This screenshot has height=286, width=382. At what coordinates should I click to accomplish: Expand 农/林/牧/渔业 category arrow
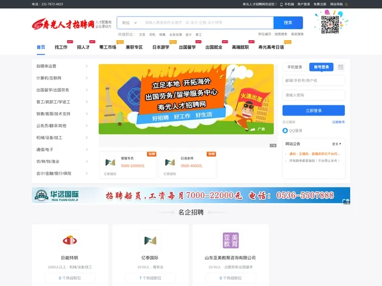[86, 162]
